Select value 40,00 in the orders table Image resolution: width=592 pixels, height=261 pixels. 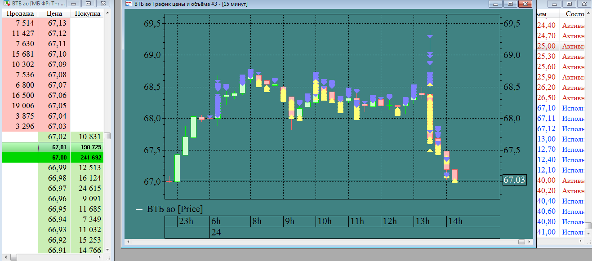546,181
